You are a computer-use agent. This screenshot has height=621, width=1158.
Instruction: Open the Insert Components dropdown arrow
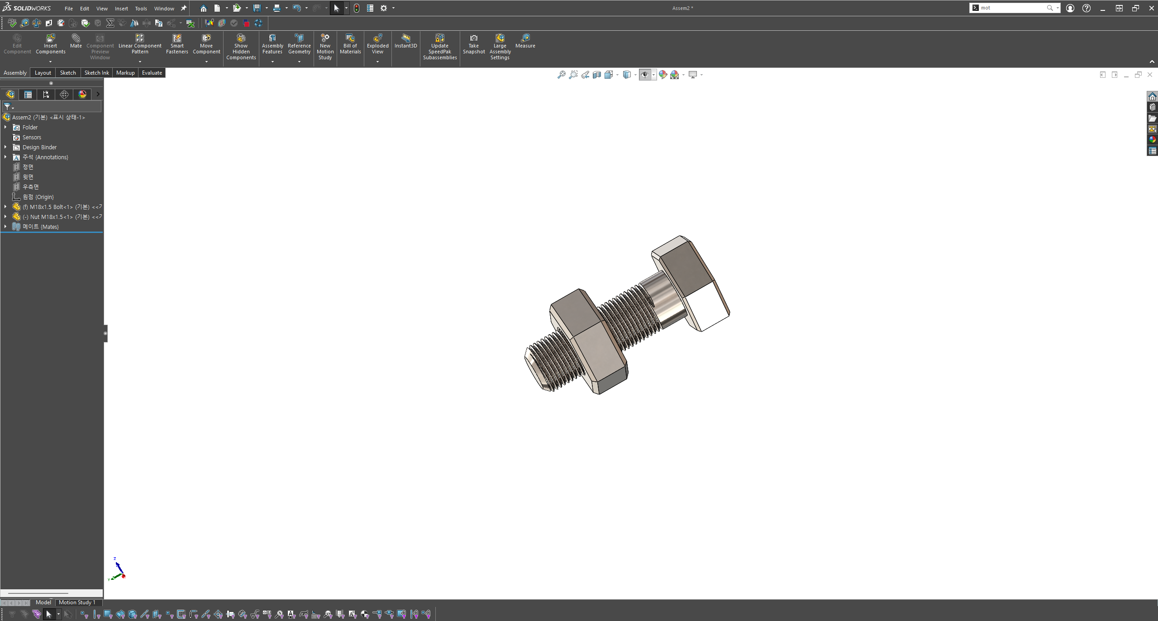50,62
